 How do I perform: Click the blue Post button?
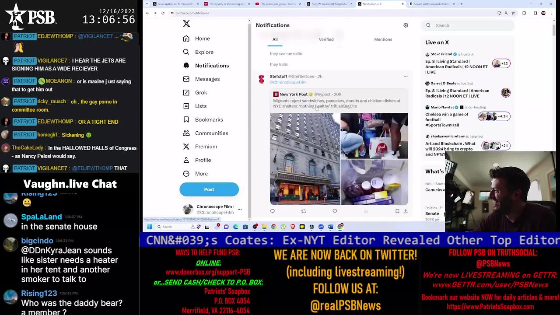pos(209,189)
